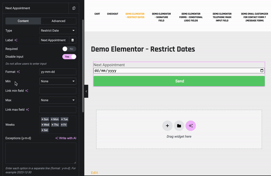The width and height of the screenshot is (271, 176).
Task: Open Demo Elementor - Restrict Dates menu item
Action: (135, 15)
